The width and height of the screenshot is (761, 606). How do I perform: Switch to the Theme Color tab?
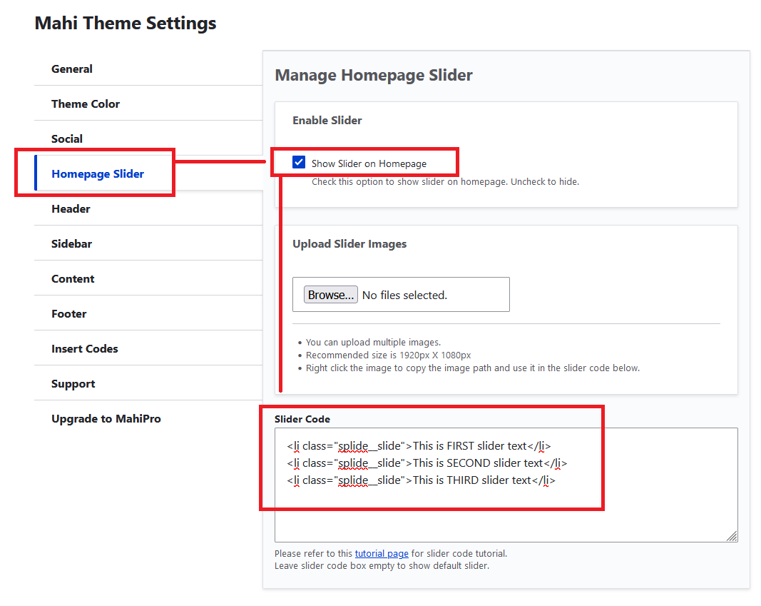86,104
